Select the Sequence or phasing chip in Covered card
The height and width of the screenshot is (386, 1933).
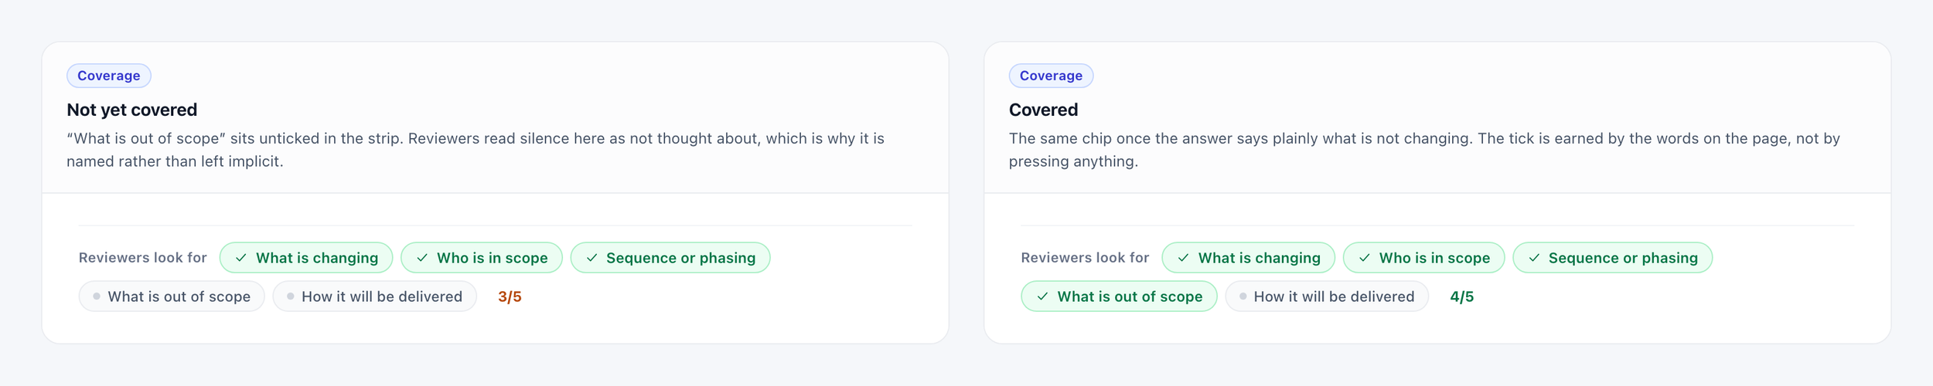tap(1612, 258)
